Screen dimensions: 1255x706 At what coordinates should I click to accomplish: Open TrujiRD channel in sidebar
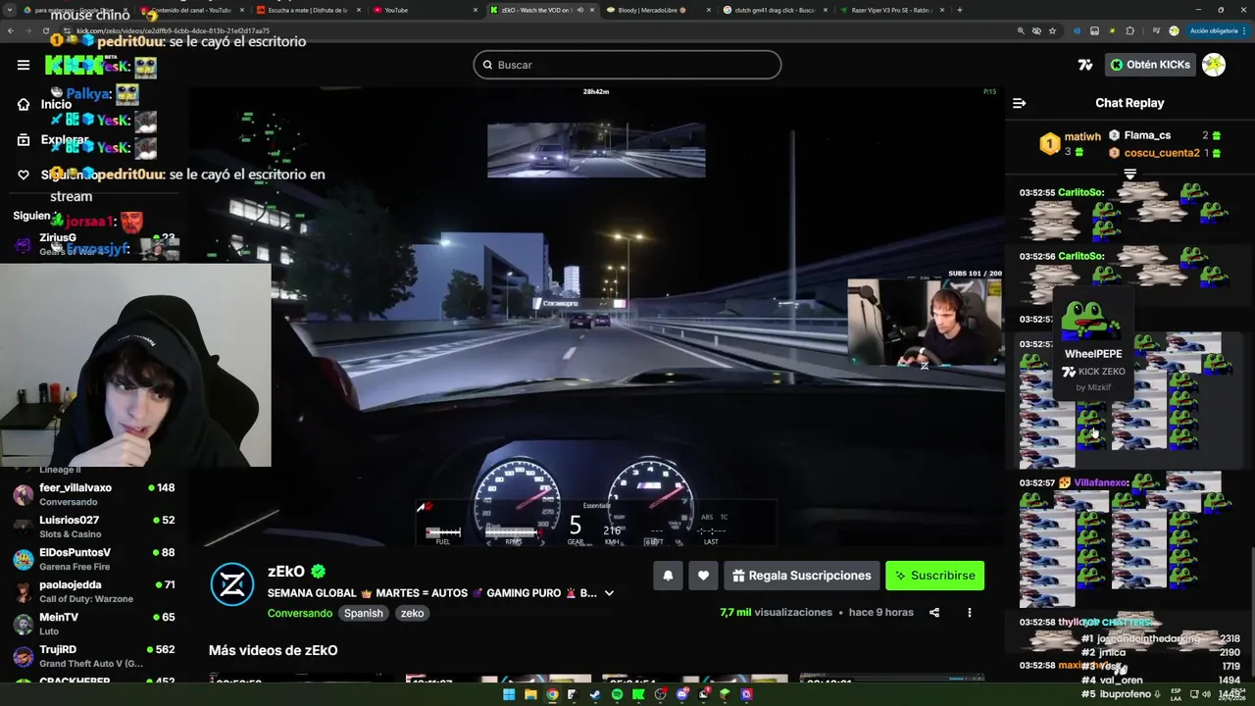point(93,656)
